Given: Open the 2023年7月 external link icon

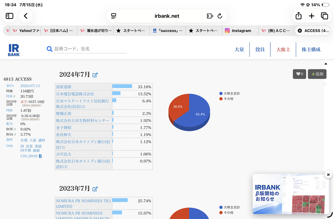Looking at the screenshot, I should [x=95, y=189].
